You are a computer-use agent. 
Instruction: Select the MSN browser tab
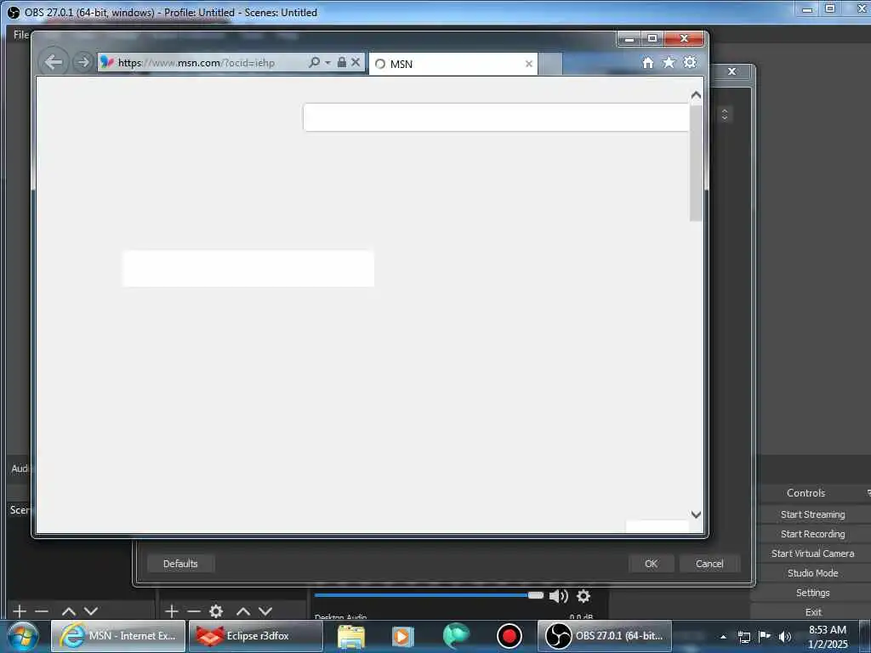pos(453,64)
